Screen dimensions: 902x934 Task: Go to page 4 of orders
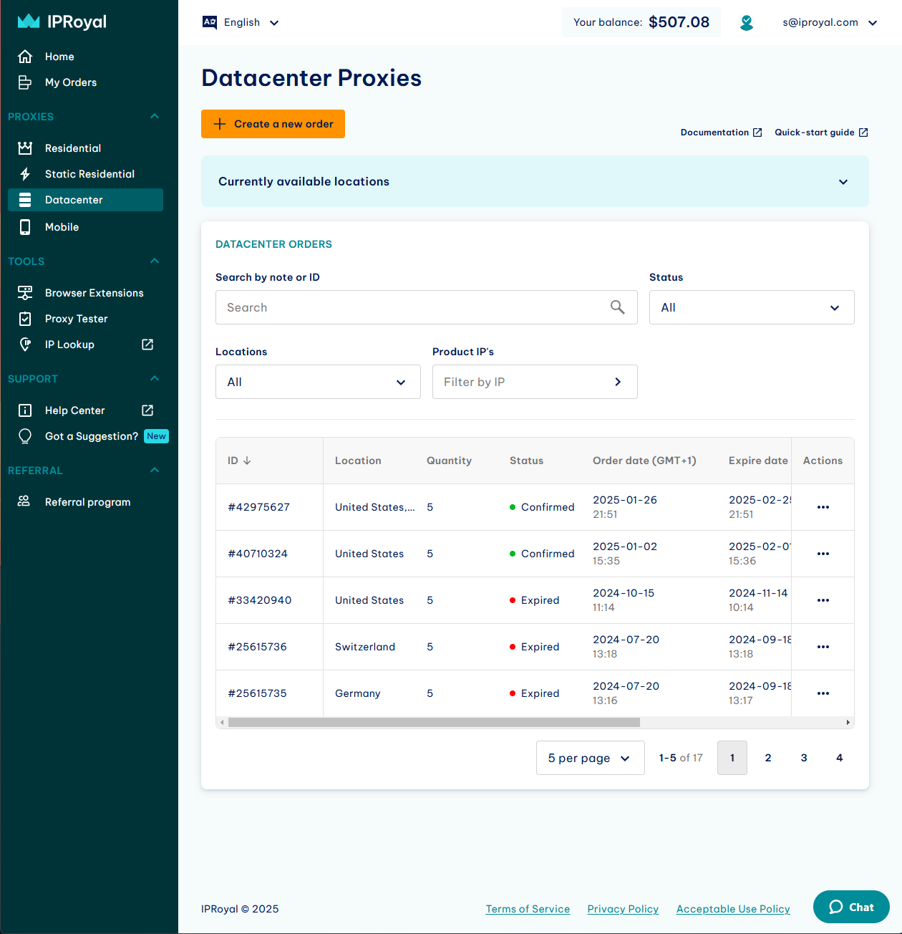tap(840, 758)
